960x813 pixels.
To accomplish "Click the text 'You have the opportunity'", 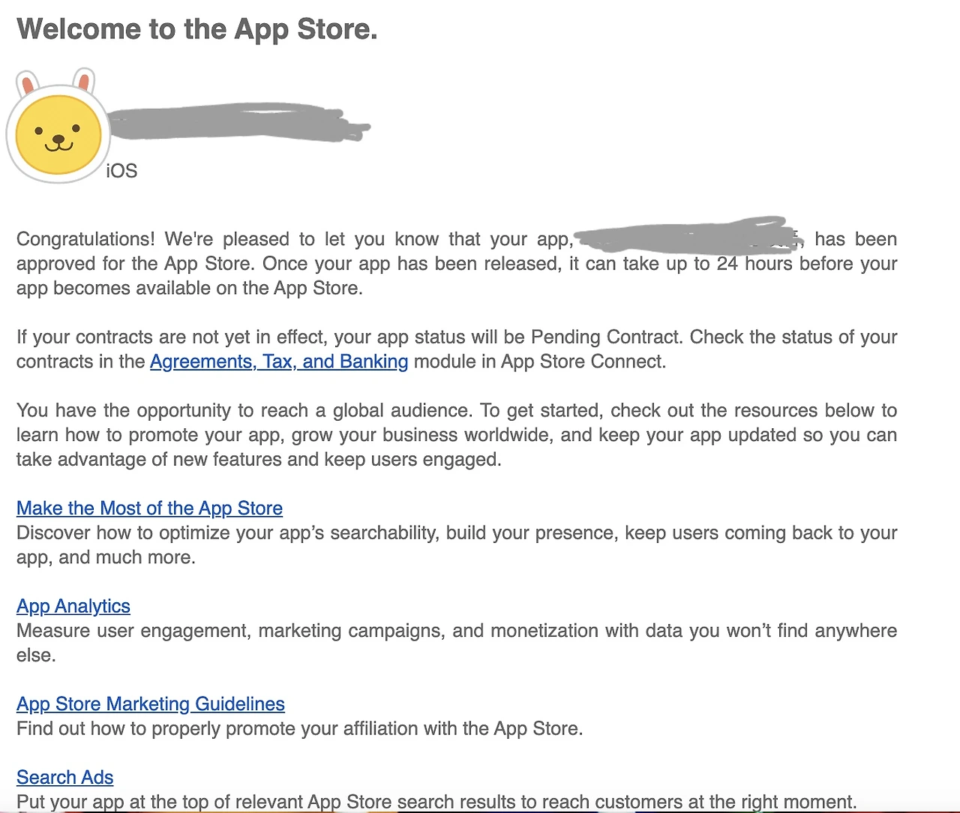I will [x=124, y=410].
